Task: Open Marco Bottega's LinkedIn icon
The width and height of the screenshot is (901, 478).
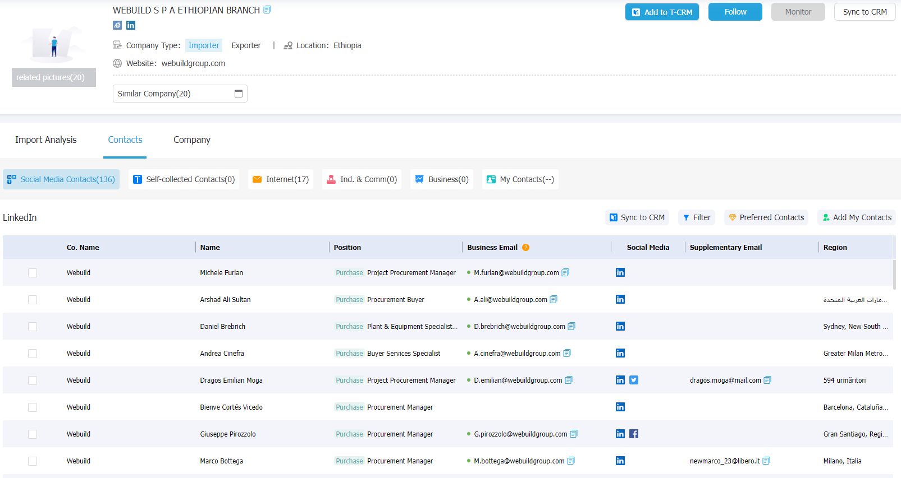Action: [620, 461]
